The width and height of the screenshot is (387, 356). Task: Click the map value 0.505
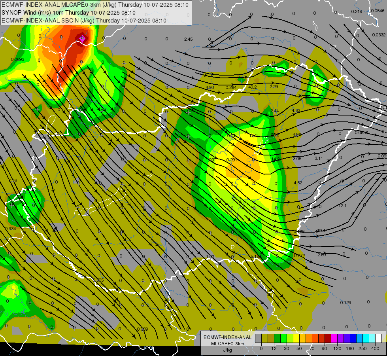point(98,280)
